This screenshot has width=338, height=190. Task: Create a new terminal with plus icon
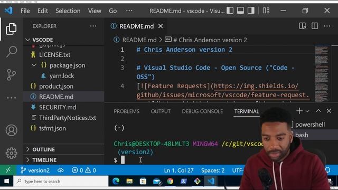pyautogui.click(x=299, y=111)
